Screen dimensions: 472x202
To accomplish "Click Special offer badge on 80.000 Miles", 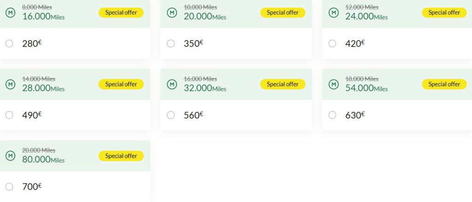I will [121, 156].
